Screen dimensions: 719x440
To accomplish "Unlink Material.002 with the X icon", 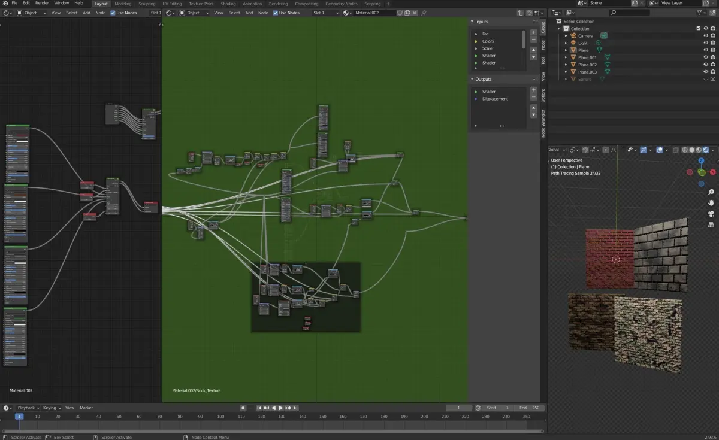I will point(415,13).
